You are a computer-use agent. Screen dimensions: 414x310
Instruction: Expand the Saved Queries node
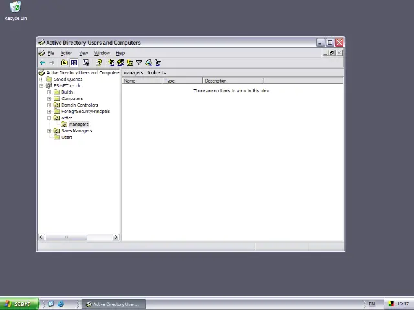[x=41, y=79]
